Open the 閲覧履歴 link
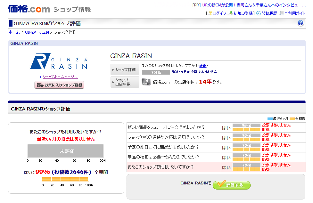313x203 pixels. coord(269,13)
